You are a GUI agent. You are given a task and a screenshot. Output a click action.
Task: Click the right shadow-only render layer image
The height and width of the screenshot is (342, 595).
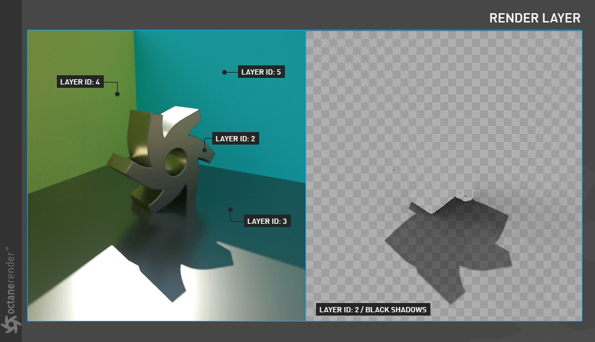(x=444, y=176)
